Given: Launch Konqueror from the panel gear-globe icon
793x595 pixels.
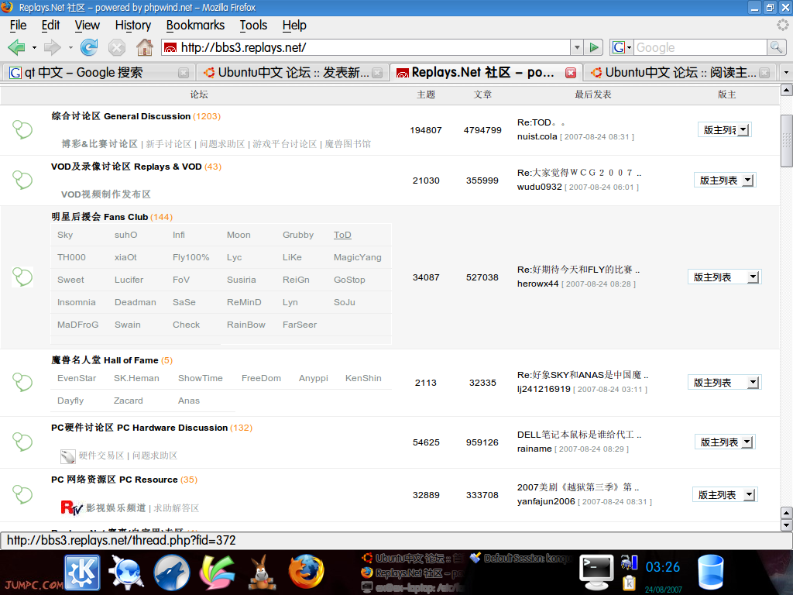Looking at the screenshot, I should coord(126,573).
